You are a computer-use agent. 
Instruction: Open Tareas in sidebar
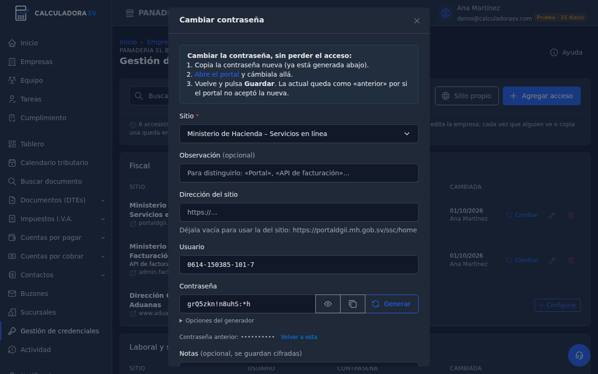tap(56, 99)
